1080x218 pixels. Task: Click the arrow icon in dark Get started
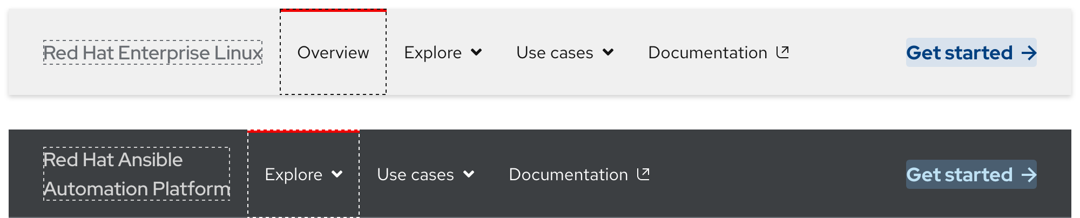(1029, 175)
